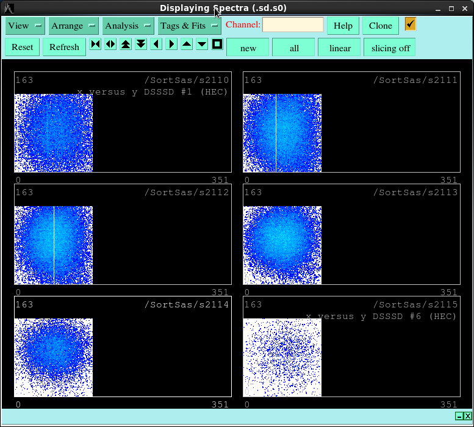Viewport: 474px width, 427px height.
Task: Click the /SortSas/s2113 label
Action: (x=415, y=192)
